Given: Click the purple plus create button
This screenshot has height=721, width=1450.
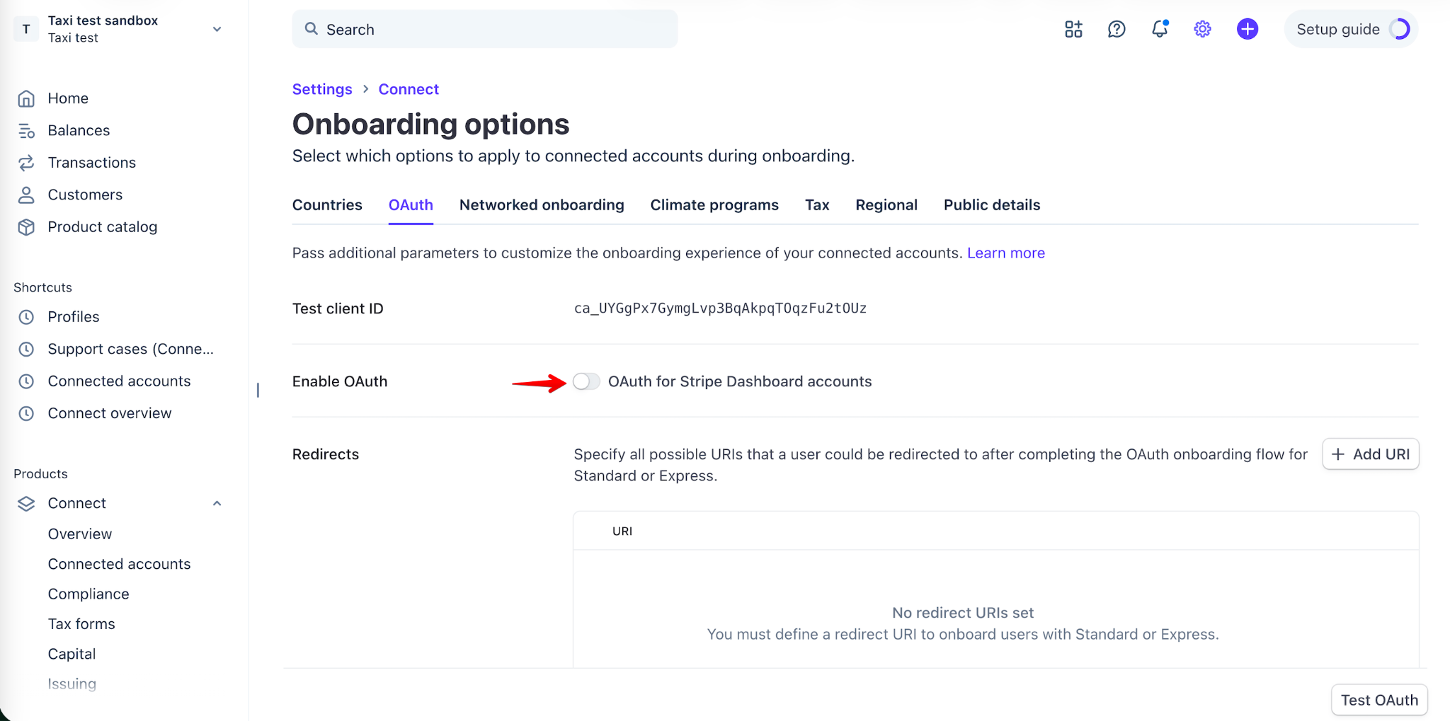Looking at the screenshot, I should click(x=1247, y=29).
